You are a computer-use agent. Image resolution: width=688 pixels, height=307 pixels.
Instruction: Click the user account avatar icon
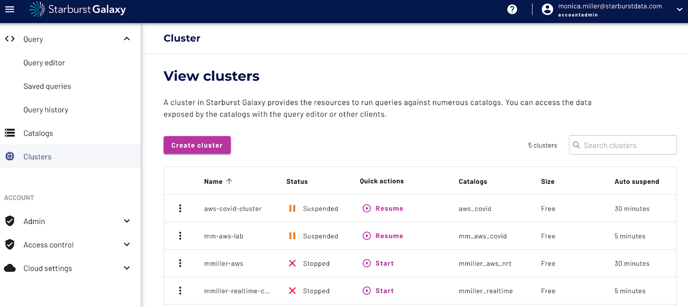point(547,9)
